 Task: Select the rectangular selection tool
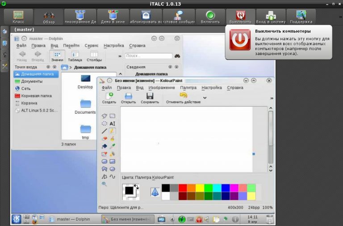[113, 116]
